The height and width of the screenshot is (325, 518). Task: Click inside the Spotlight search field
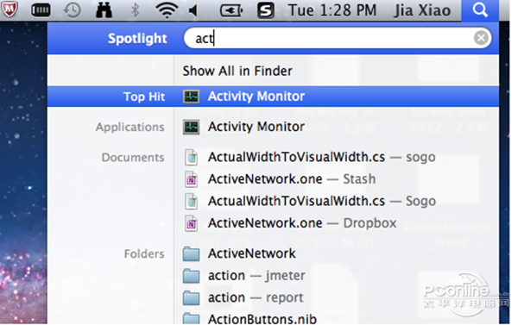337,38
